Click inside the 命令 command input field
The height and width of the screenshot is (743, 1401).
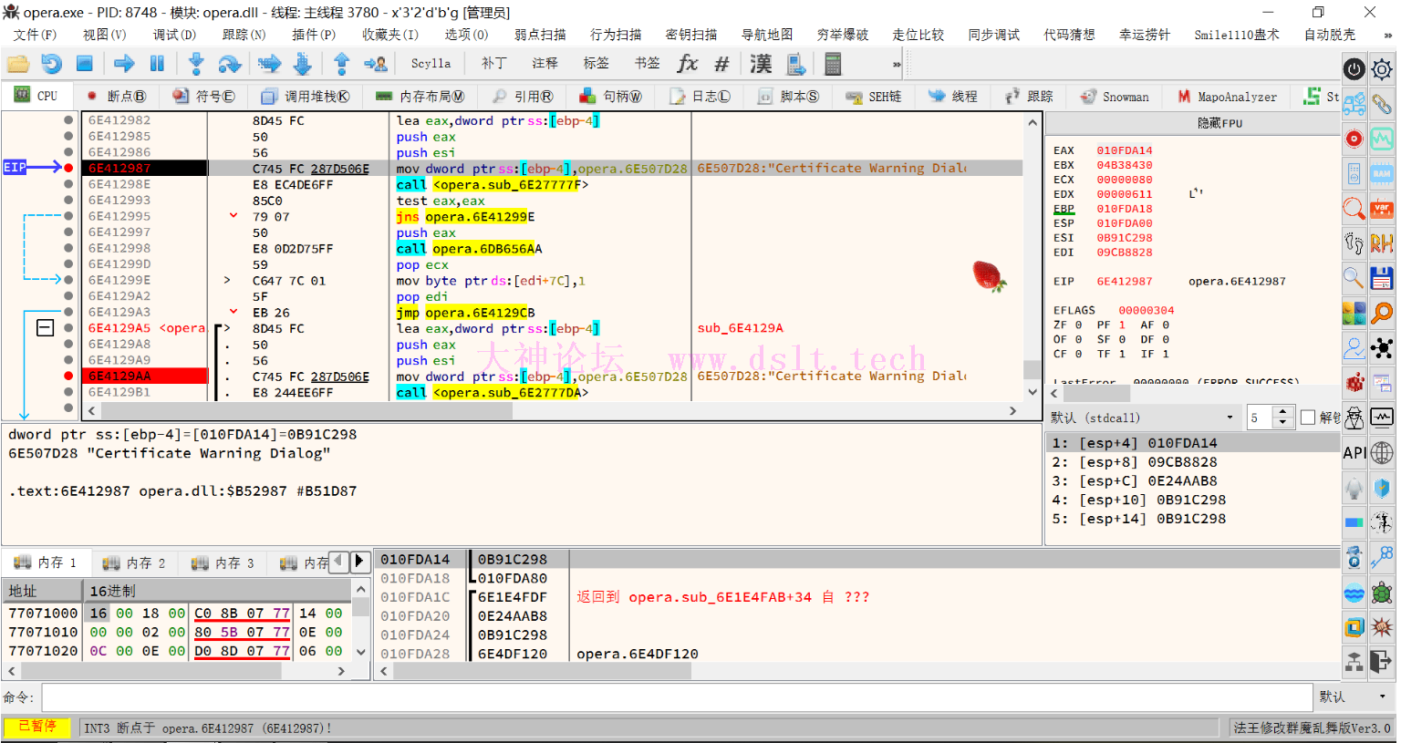pos(675,697)
